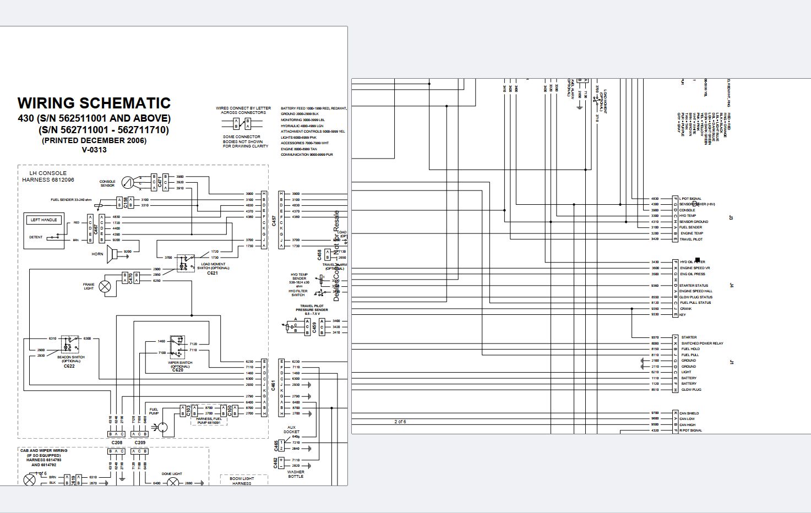Viewport: 811px width, 513px height.
Task: Click the V-0313 drawing number
Action: (94, 150)
